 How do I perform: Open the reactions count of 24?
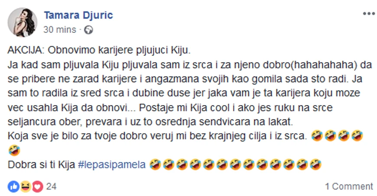(x=51, y=186)
